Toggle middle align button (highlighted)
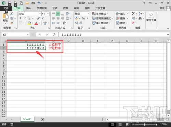This screenshot has height=127, width=171. click(58, 14)
